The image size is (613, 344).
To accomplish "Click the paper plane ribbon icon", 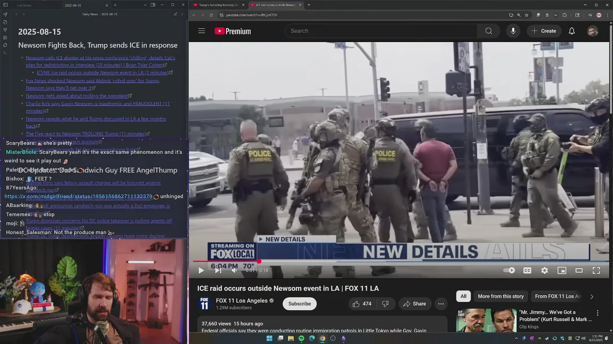I will (5, 14).
